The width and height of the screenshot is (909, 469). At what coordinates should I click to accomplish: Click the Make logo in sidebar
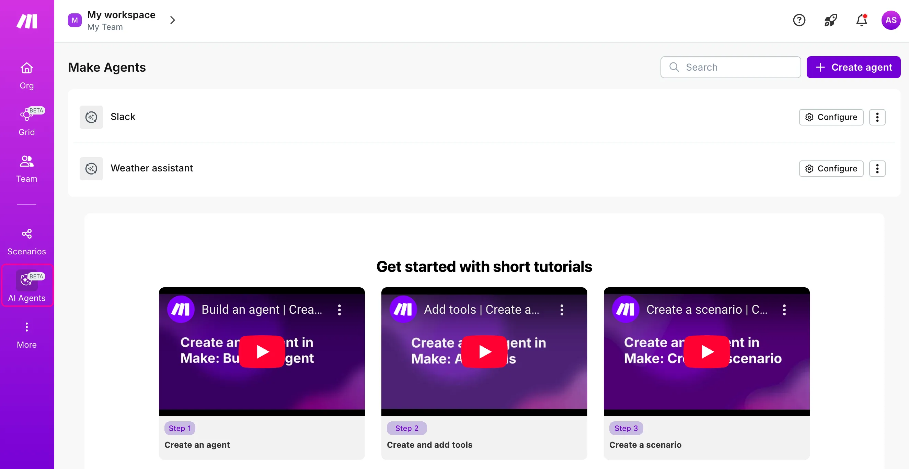click(x=27, y=21)
